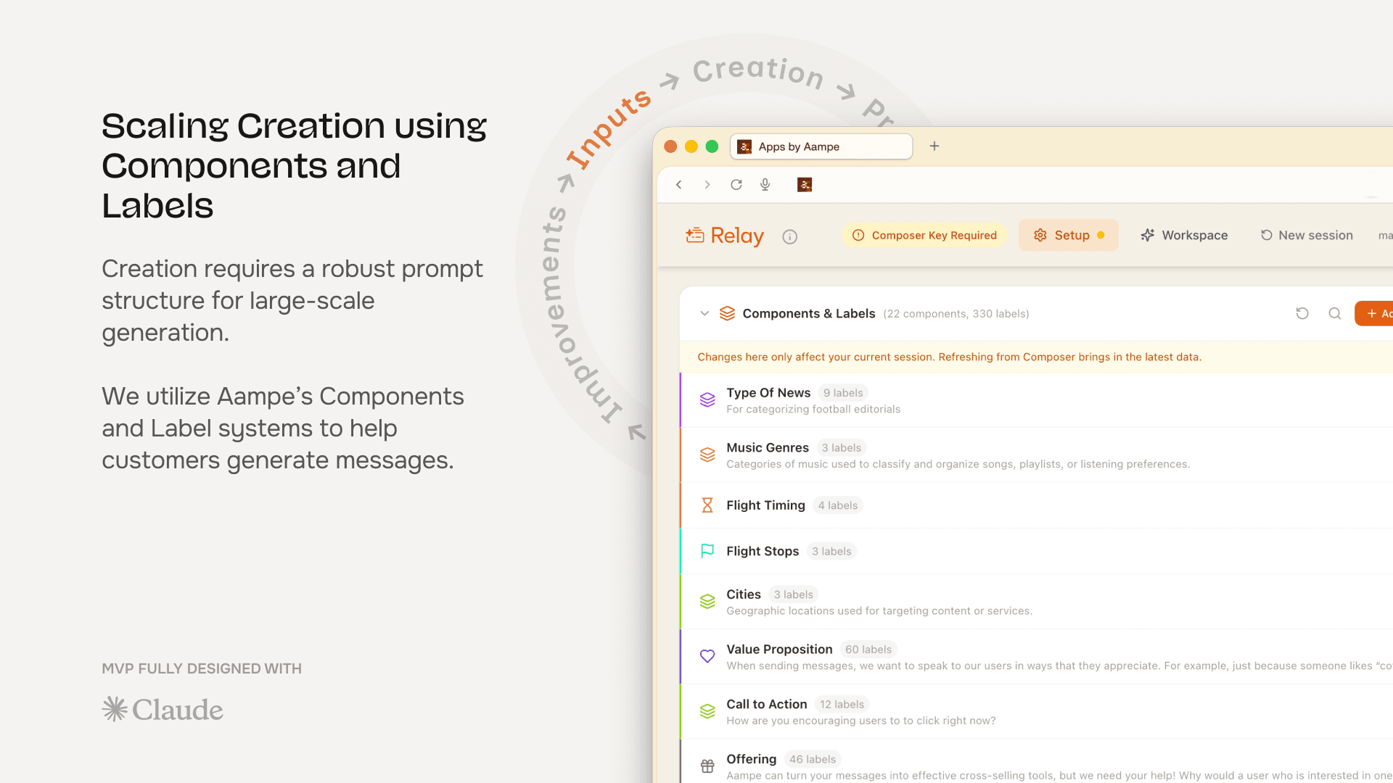
Task: Open search in Components & Labels panel
Action: point(1335,313)
